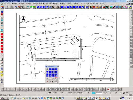This screenshot has width=133, height=100.
Task: Select the red monitor display icon
Action: tap(19, 7)
